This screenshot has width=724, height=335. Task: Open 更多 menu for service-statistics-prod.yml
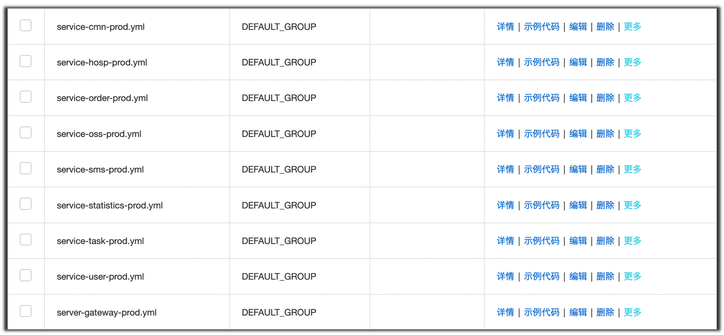tap(632, 205)
